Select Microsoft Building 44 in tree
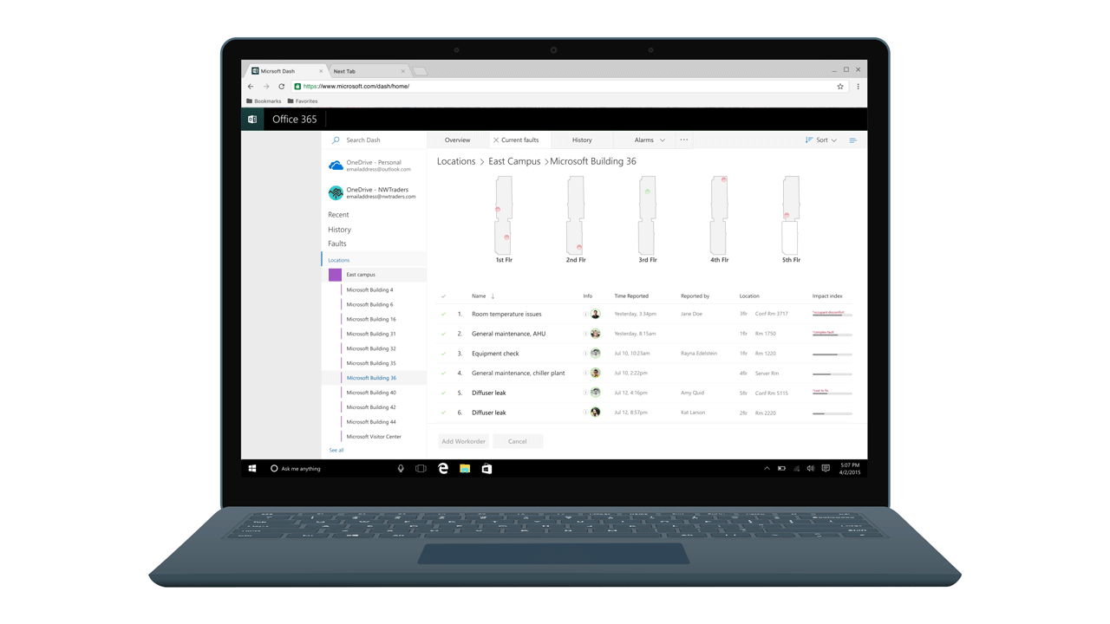The height and width of the screenshot is (624, 1110). click(371, 422)
